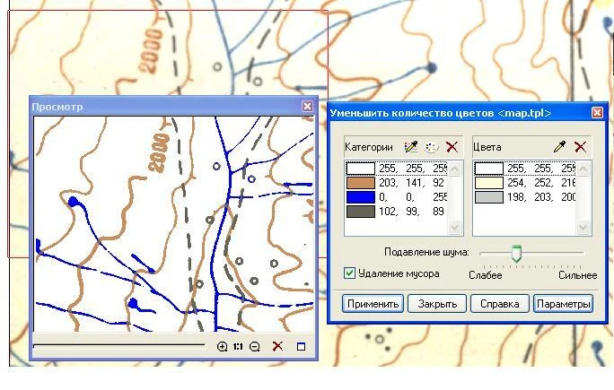Click the red X in preview toolbar
Viewport: 614px width, 390px height.
pyautogui.click(x=277, y=347)
